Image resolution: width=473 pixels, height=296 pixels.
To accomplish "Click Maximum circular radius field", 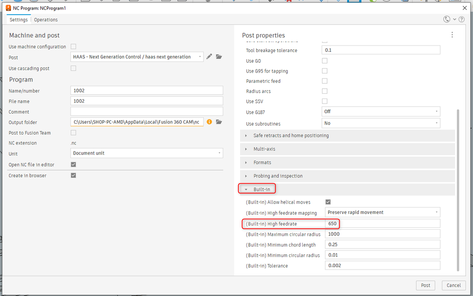I will click(x=383, y=234).
